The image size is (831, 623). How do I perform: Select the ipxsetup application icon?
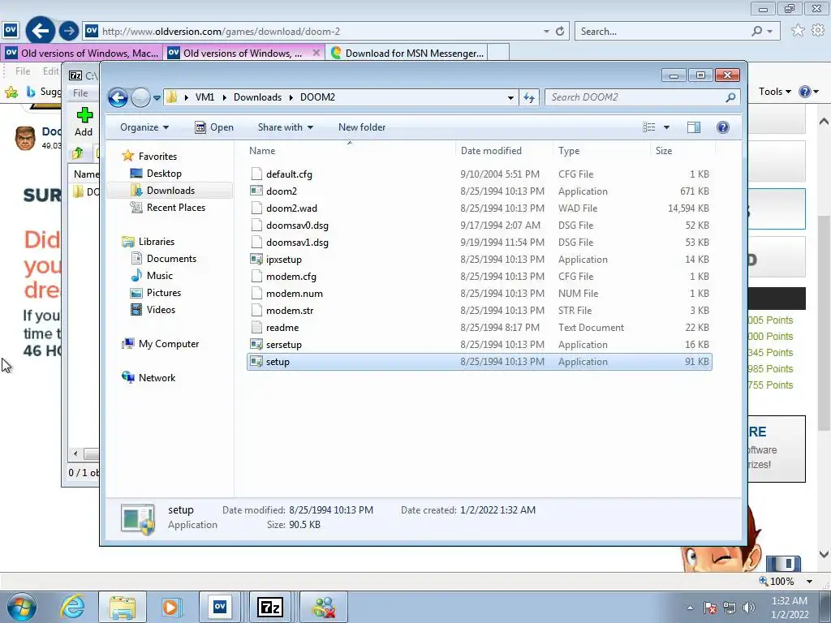(x=256, y=259)
